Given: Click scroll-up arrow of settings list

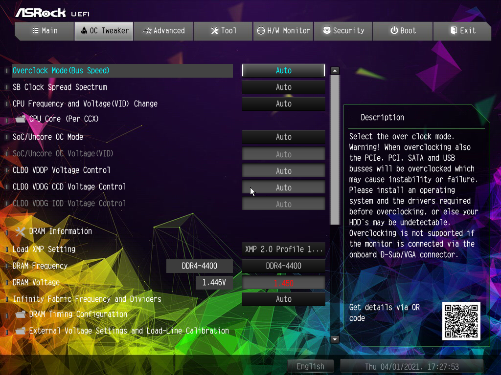Looking at the screenshot, I should pos(335,70).
